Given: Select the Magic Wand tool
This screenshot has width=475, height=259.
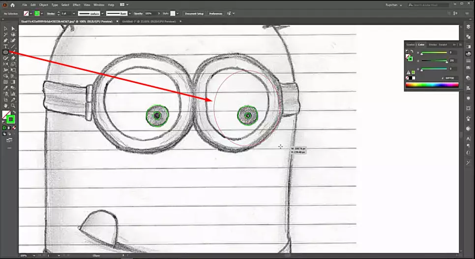Looking at the screenshot, I should (5, 34).
